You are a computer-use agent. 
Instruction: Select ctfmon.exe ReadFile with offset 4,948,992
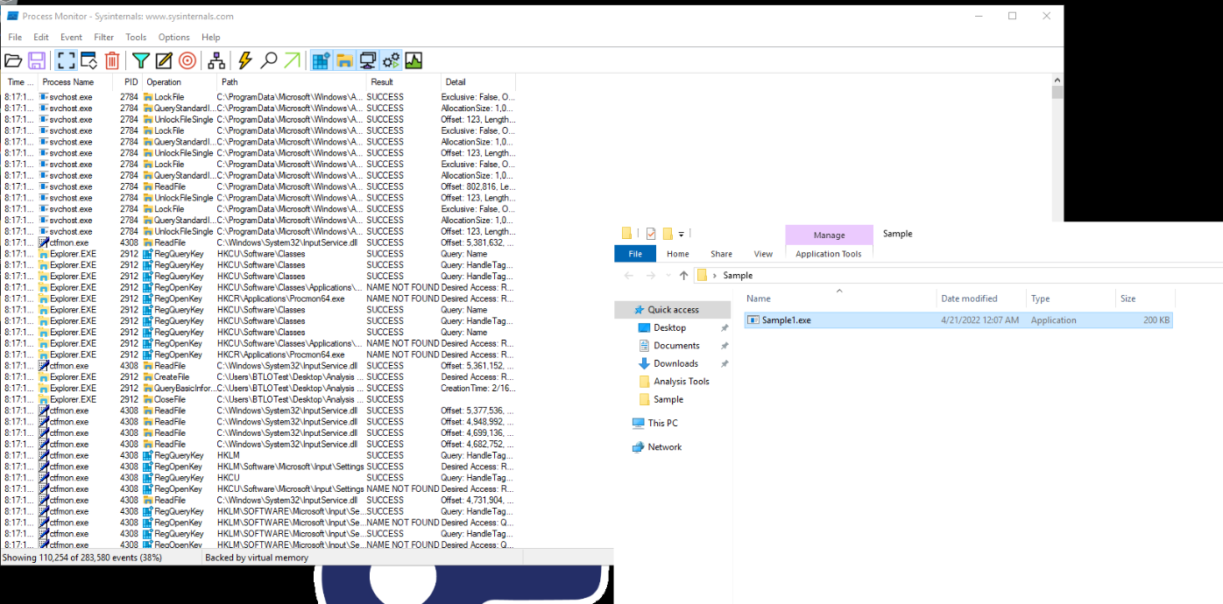point(259,422)
